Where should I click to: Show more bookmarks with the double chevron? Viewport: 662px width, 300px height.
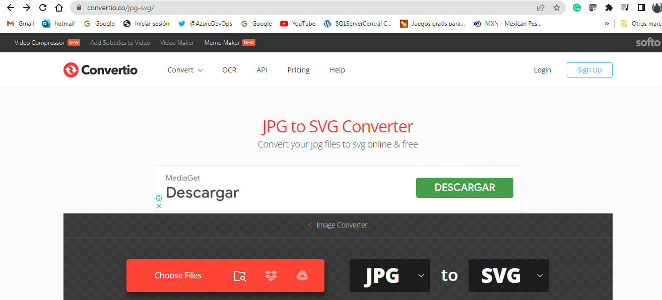607,24
